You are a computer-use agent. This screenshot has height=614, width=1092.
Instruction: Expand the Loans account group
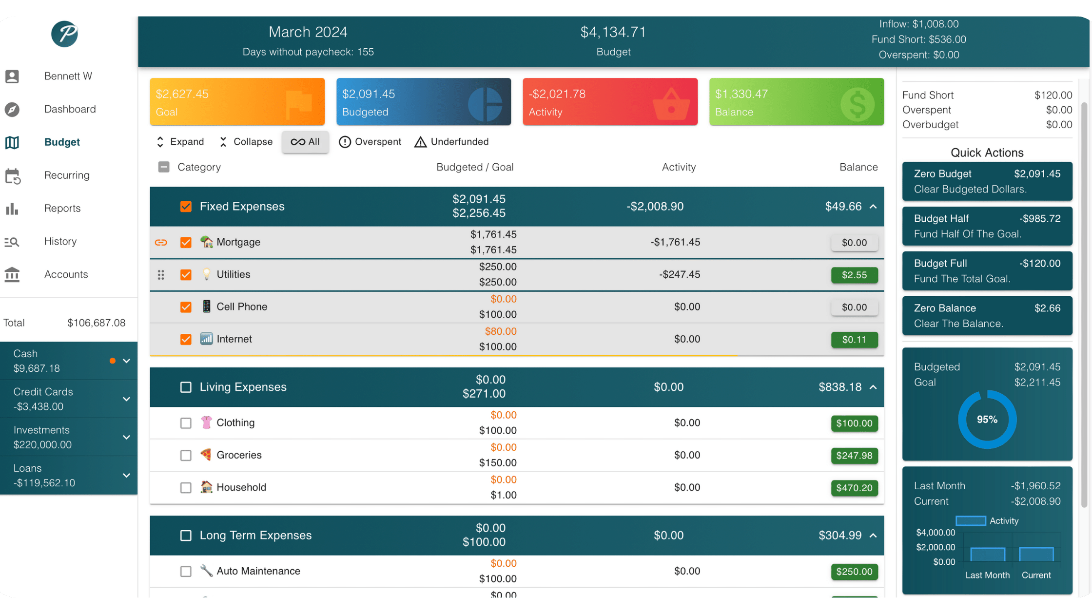point(127,475)
